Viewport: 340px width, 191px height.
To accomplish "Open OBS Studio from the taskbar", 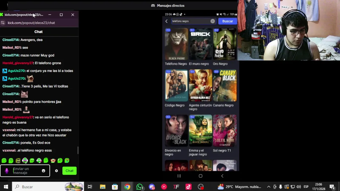I will coord(201,187).
